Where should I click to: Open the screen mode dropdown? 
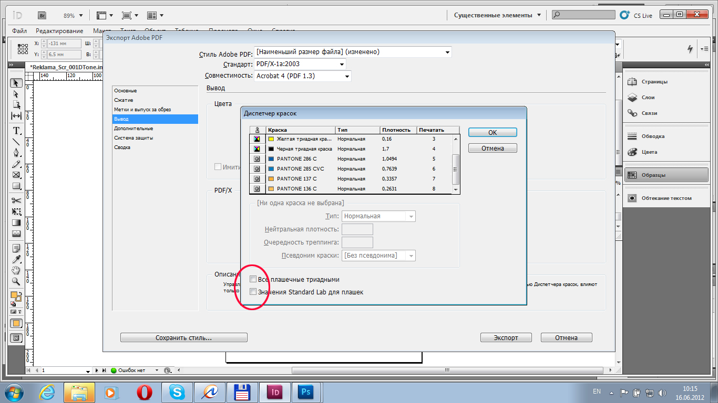pos(130,15)
